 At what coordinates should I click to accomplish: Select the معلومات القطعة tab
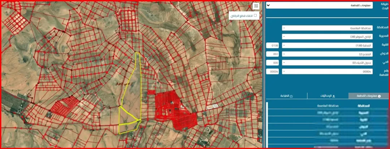369,96
